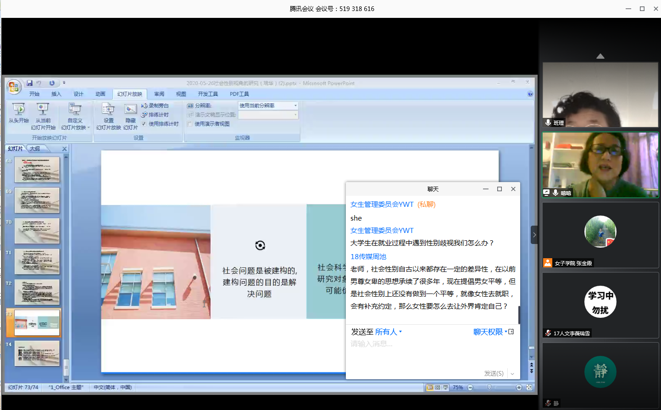The height and width of the screenshot is (410, 661).
Task: Click the Office round button
Action: pyautogui.click(x=14, y=86)
